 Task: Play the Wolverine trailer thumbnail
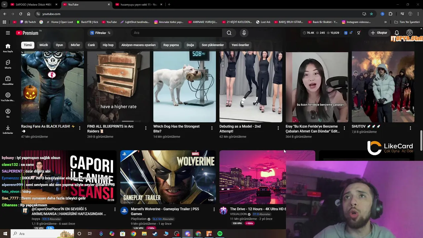[x=168, y=177]
